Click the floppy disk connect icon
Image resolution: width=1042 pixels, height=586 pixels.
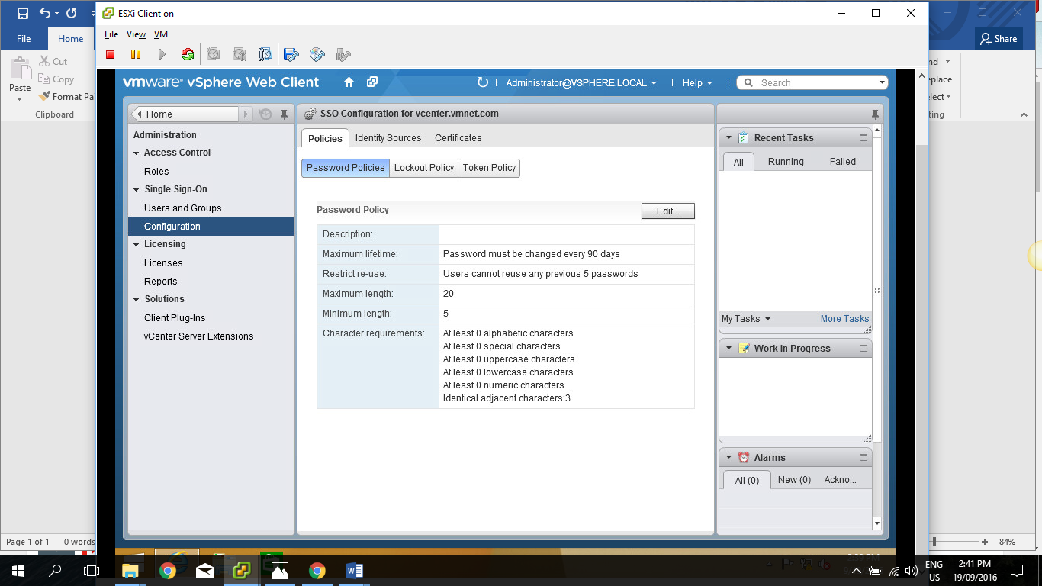click(x=291, y=54)
